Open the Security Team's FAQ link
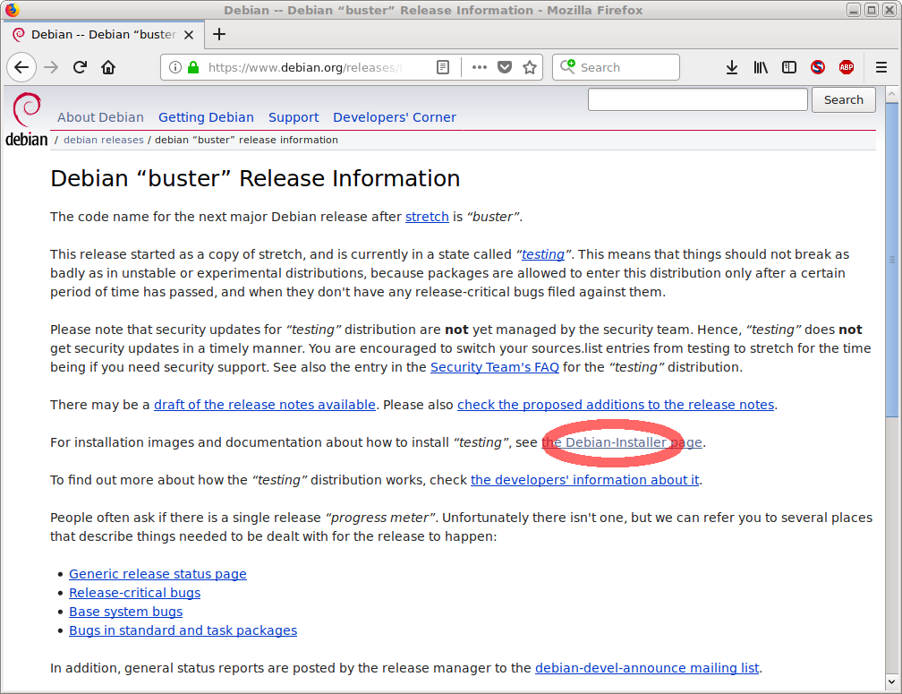The width and height of the screenshot is (902, 694). tap(495, 367)
